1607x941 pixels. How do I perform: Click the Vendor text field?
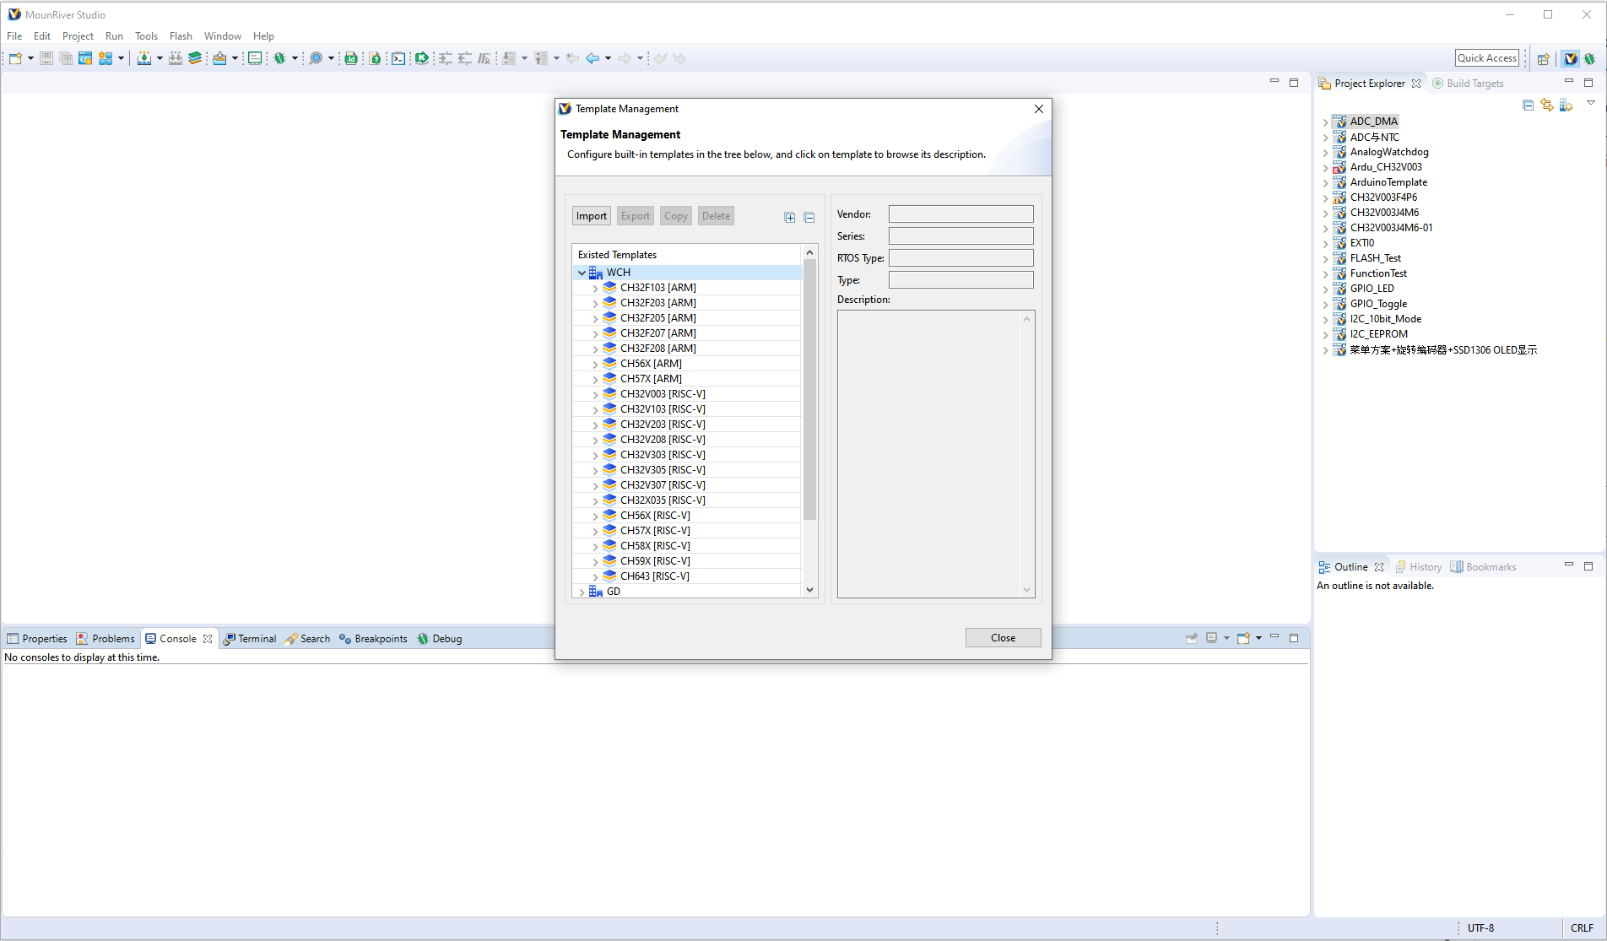coord(960,214)
